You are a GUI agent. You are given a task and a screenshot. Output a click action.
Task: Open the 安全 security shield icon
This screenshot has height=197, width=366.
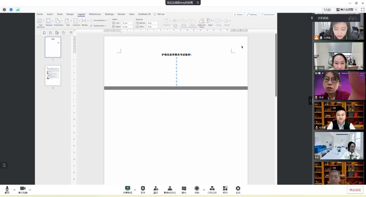point(143,188)
